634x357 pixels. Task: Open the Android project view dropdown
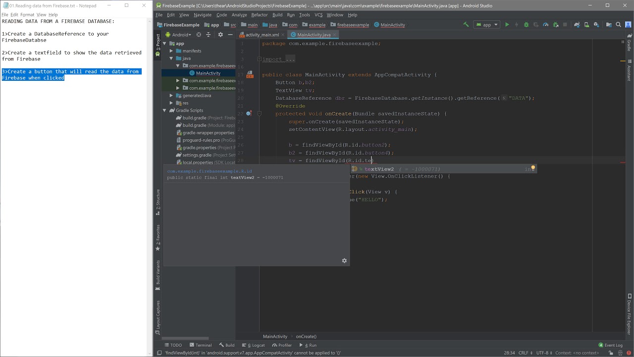coord(178,35)
